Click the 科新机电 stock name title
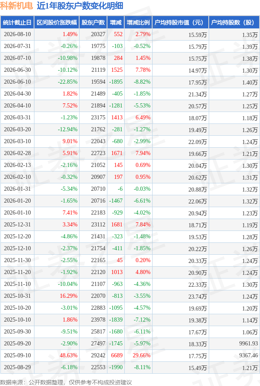 click(16, 6)
